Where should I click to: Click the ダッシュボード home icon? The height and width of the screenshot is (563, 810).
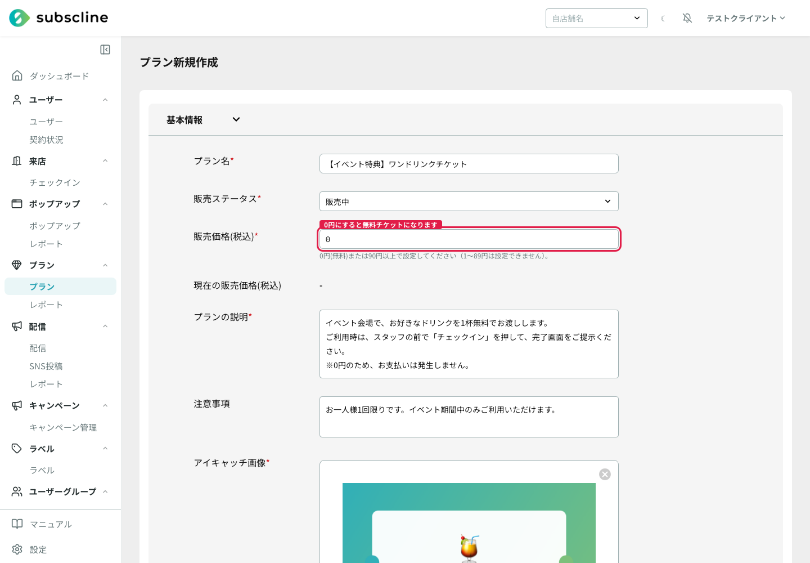(17, 75)
